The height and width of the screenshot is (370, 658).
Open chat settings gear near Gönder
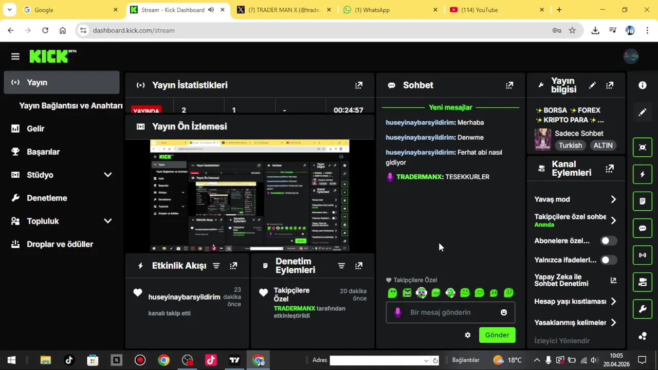[468, 335]
